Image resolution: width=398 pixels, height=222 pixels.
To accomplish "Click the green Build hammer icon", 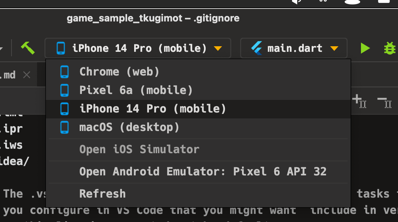I will (28, 48).
